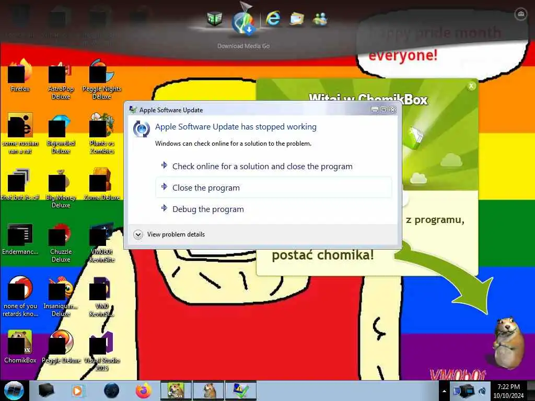Expand View problem details
535x401 pixels.
(169, 234)
